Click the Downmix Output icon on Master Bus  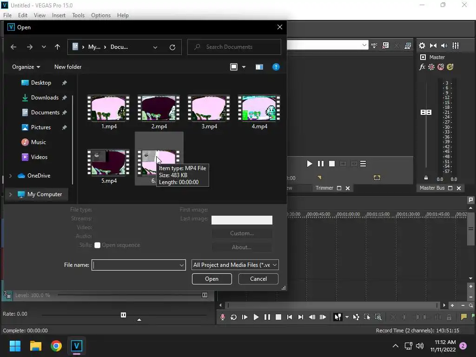click(433, 46)
